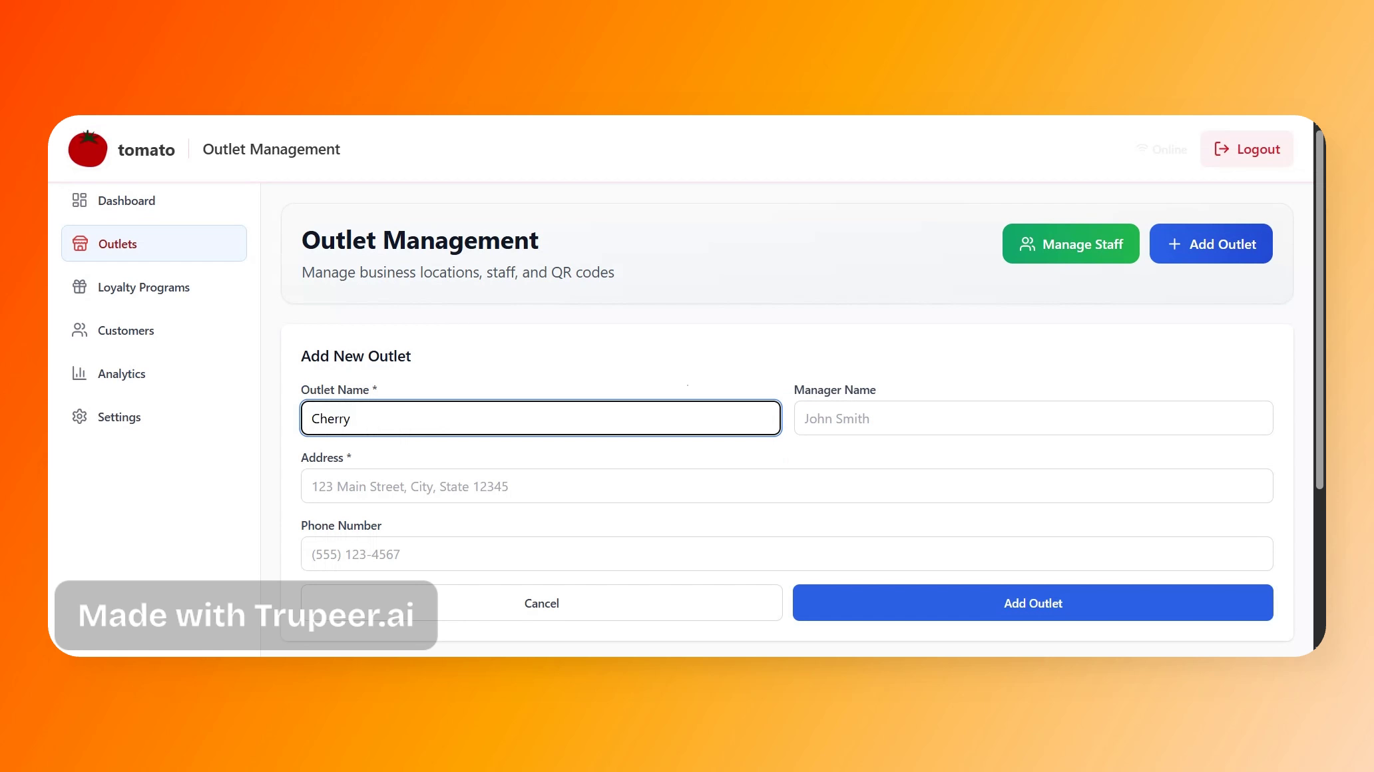The image size is (1374, 772).
Task: Open the Analytics sidebar item
Action: click(121, 374)
